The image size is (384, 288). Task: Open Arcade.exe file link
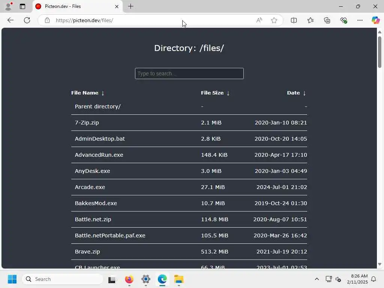[x=90, y=187]
